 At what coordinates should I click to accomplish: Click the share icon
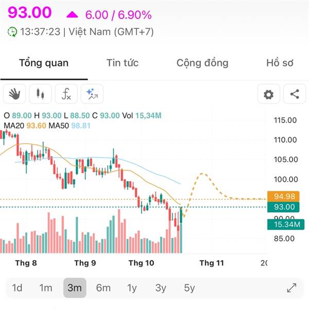pyautogui.click(x=294, y=94)
